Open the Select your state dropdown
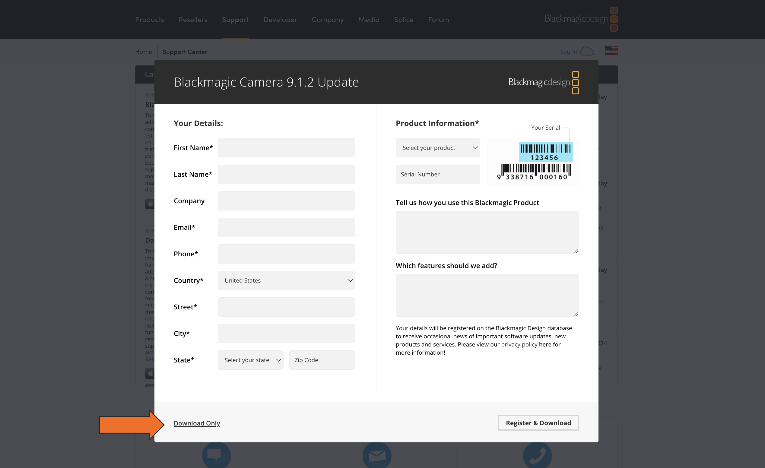The image size is (765, 468). (x=251, y=360)
